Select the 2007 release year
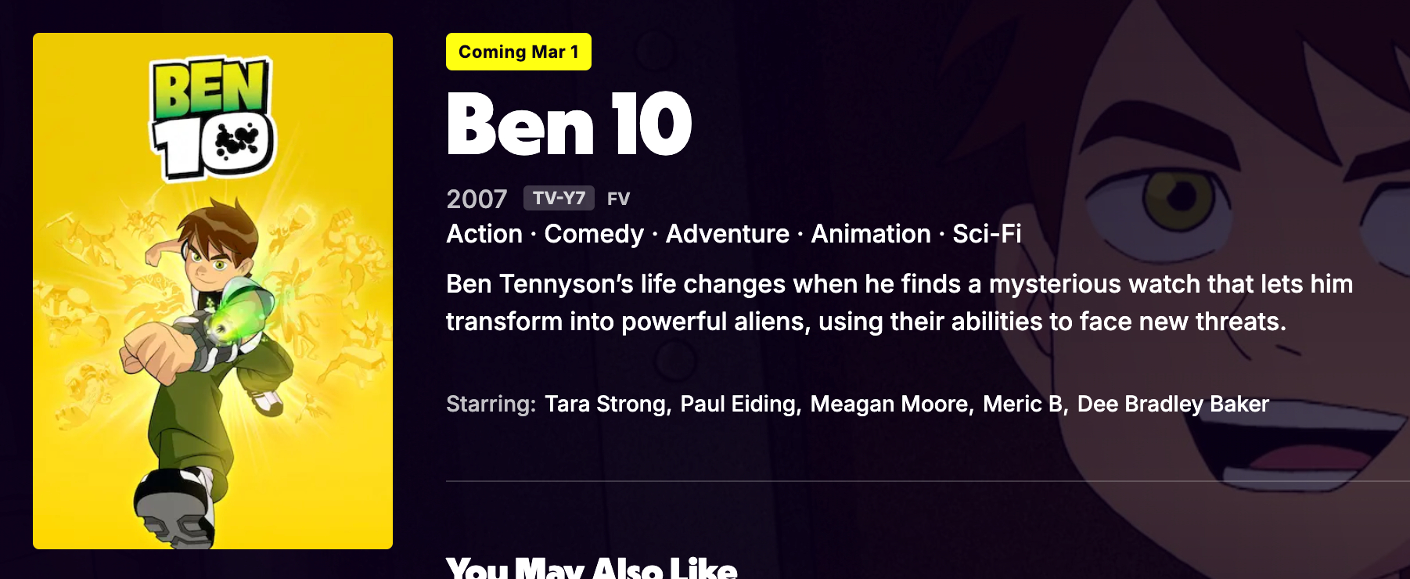The width and height of the screenshot is (1410, 579). click(477, 199)
